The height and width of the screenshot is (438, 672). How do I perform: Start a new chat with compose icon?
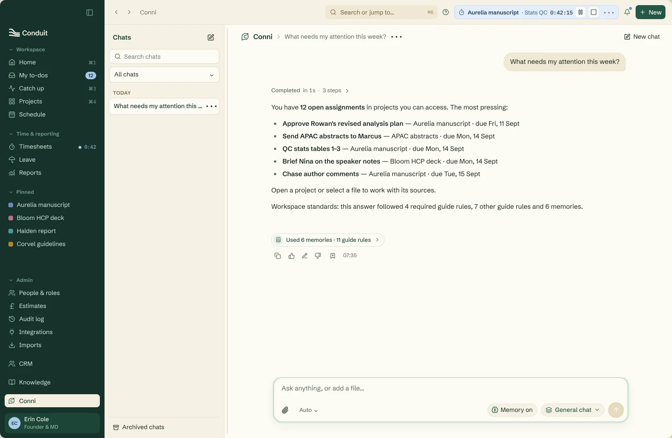pos(211,37)
